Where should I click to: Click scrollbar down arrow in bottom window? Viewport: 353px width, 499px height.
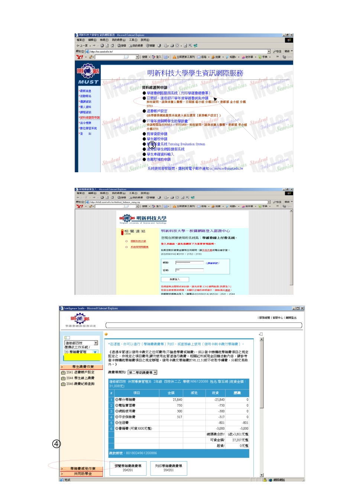(262, 475)
